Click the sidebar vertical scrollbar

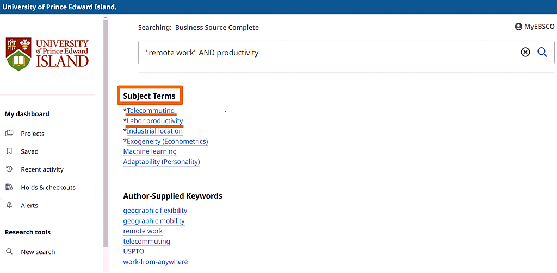pos(105,141)
